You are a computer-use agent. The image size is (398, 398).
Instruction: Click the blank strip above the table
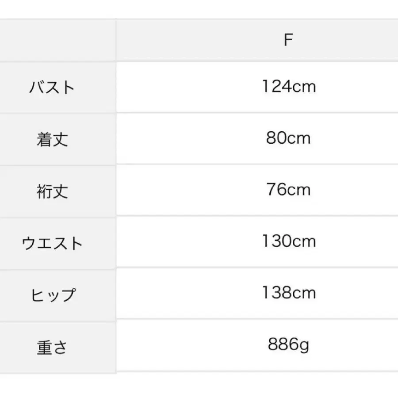tap(199, 9)
